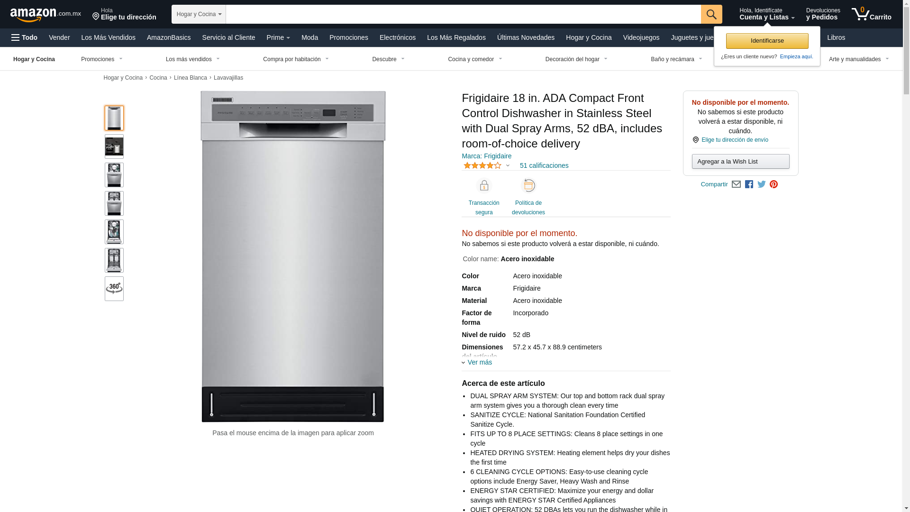This screenshot has width=910, height=512.
Task: Open the Cocina y comedor submenu
Action: pyautogui.click(x=475, y=59)
